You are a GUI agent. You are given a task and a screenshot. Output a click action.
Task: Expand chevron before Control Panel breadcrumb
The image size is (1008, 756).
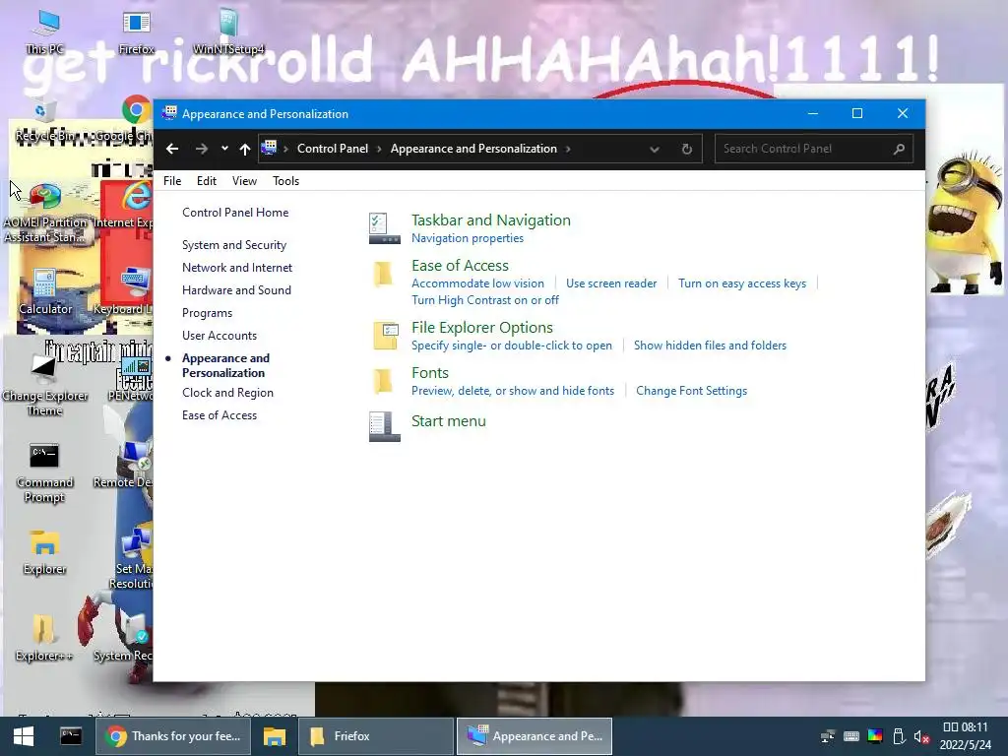pos(285,150)
